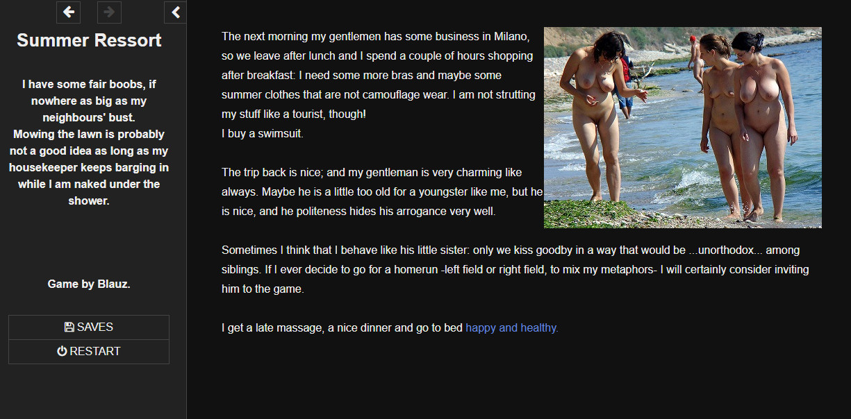Select the RESTART menu item label
The width and height of the screenshot is (851, 419).
point(95,352)
